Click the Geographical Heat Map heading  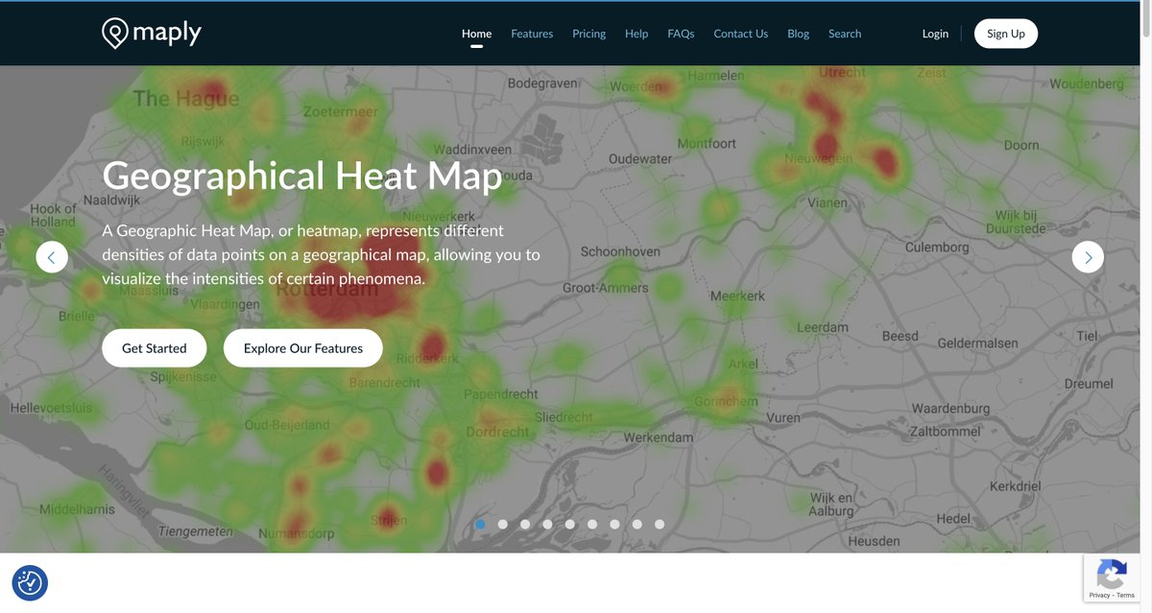coord(302,177)
